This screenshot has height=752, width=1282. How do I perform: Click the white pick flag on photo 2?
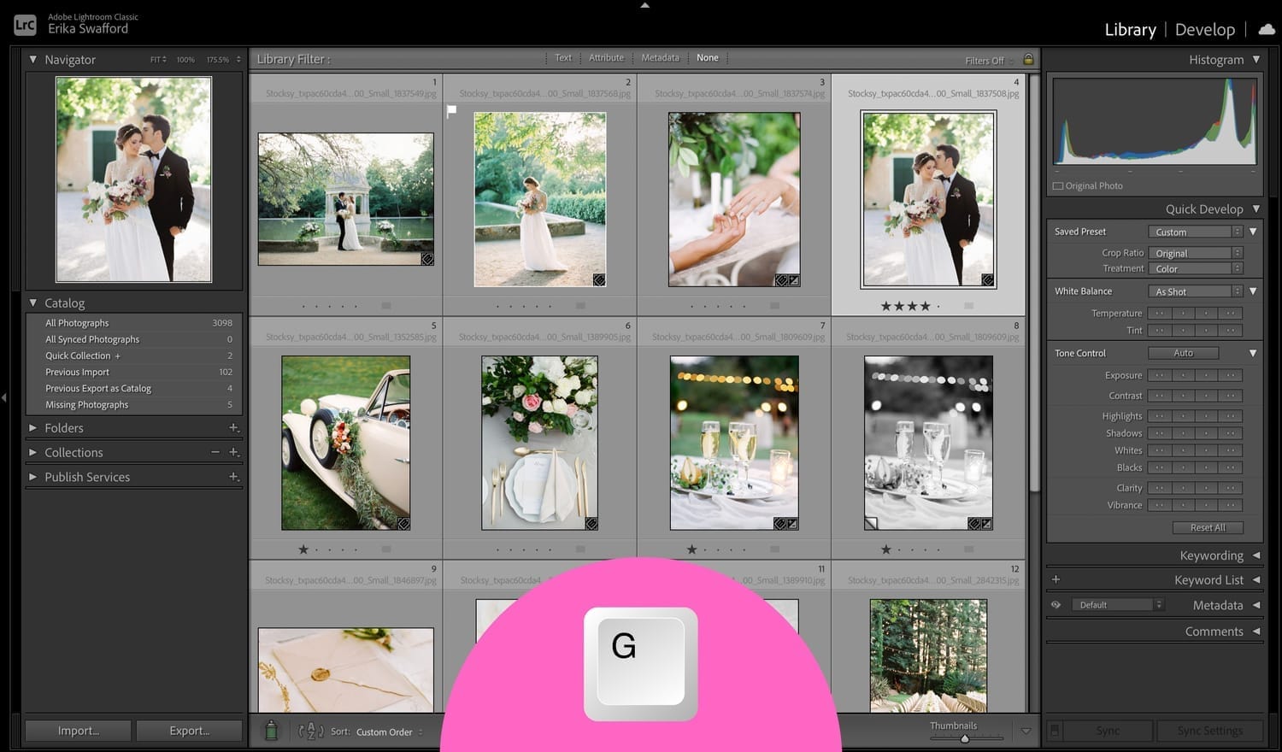point(452,110)
